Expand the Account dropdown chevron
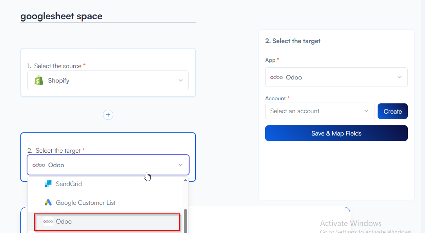Screen dimensions: 425x233 [x=366, y=111]
